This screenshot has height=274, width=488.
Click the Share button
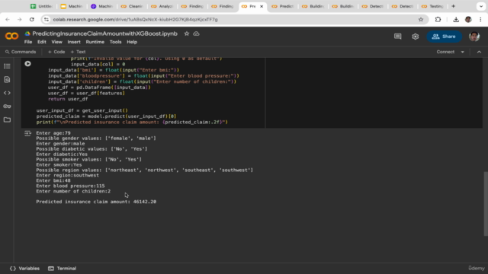(x=444, y=37)
